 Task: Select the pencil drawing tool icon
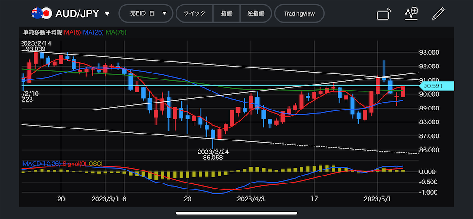(x=438, y=13)
